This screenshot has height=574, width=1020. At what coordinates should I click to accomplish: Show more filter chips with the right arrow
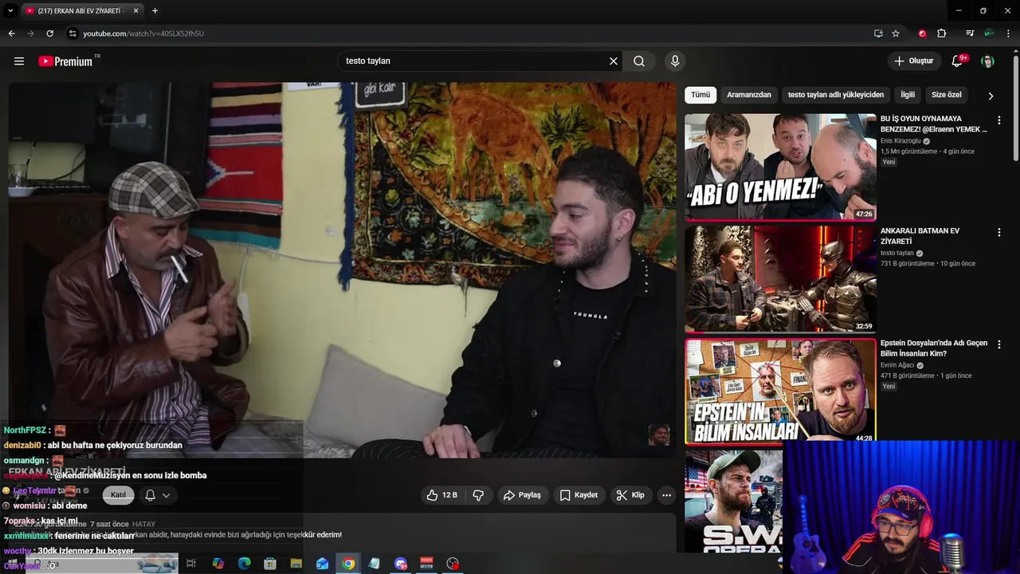pyautogui.click(x=991, y=96)
